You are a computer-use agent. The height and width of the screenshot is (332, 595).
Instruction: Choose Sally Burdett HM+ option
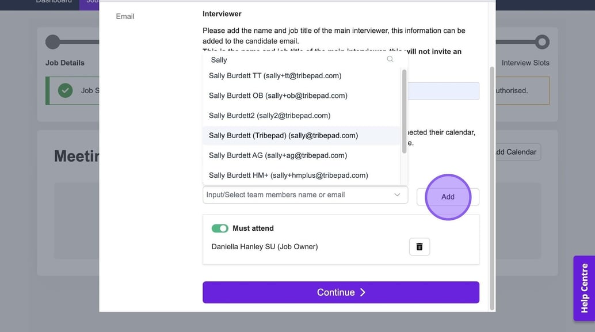tap(288, 175)
